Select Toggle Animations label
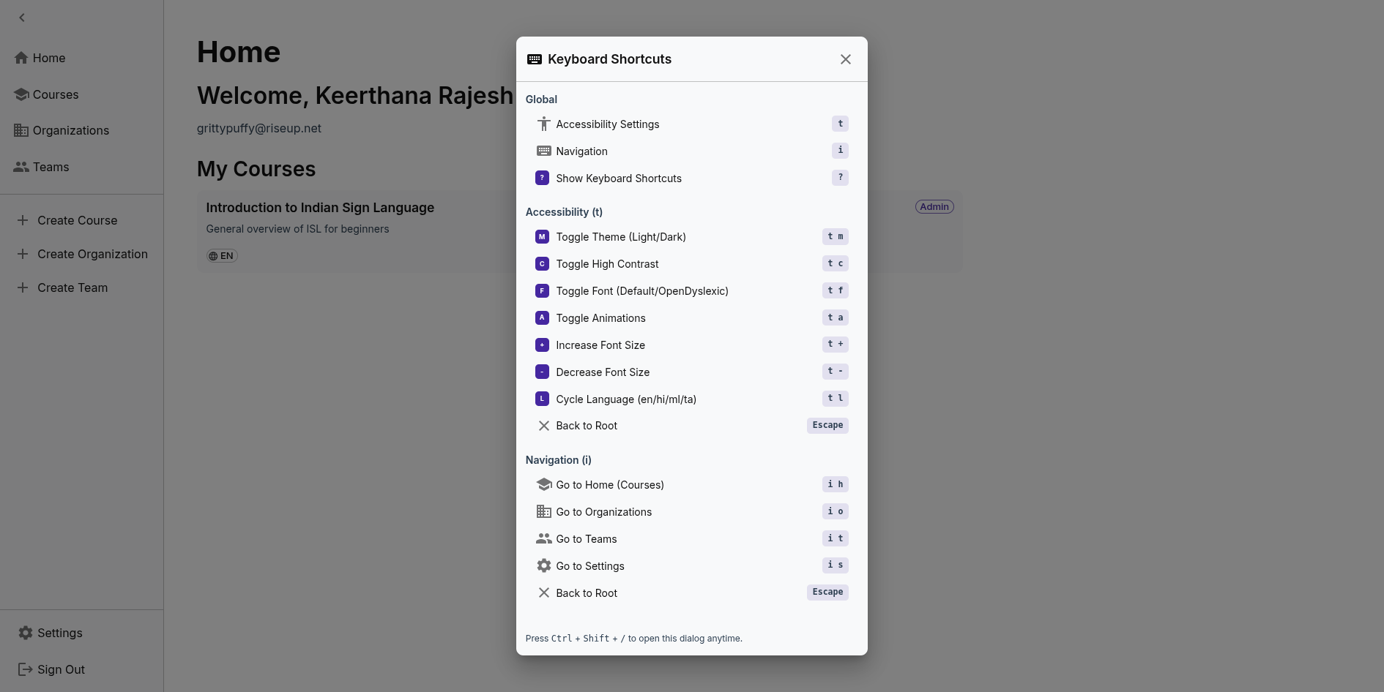 click(x=600, y=318)
